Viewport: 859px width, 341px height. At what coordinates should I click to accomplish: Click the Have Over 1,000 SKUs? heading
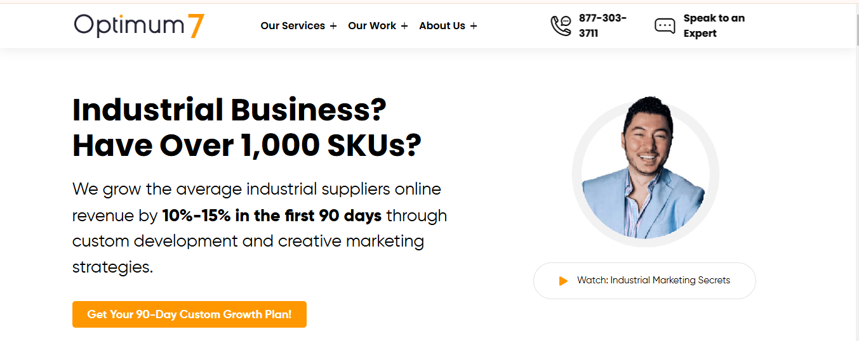point(246,146)
